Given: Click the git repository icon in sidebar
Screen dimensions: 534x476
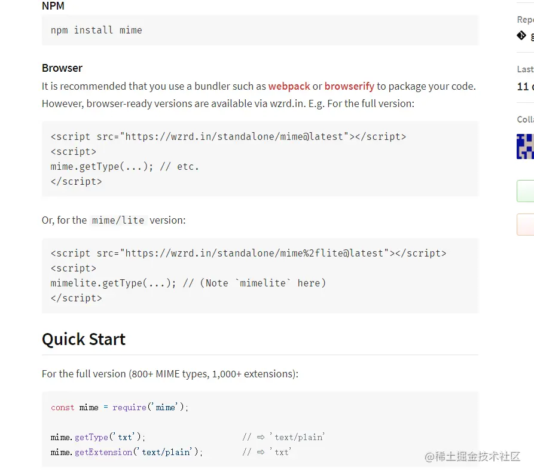Looking at the screenshot, I should click(x=521, y=35).
